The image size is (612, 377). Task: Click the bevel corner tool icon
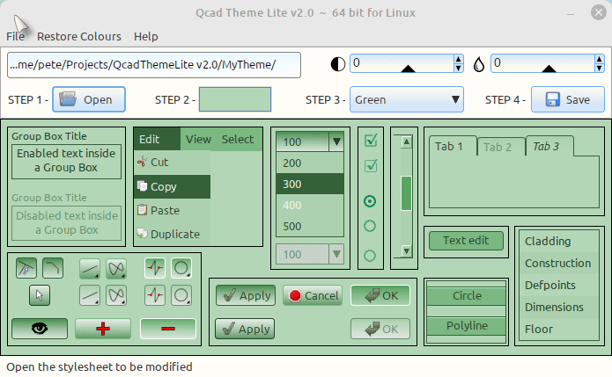pos(53,267)
